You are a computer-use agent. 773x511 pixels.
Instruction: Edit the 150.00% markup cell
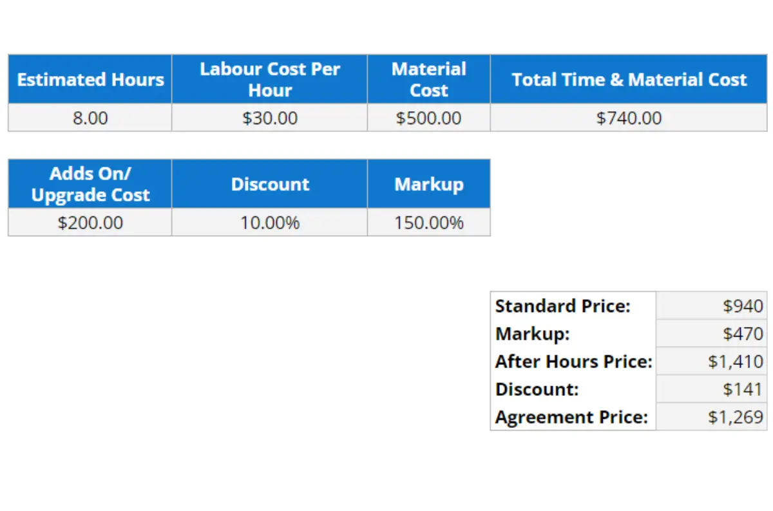(x=428, y=223)
